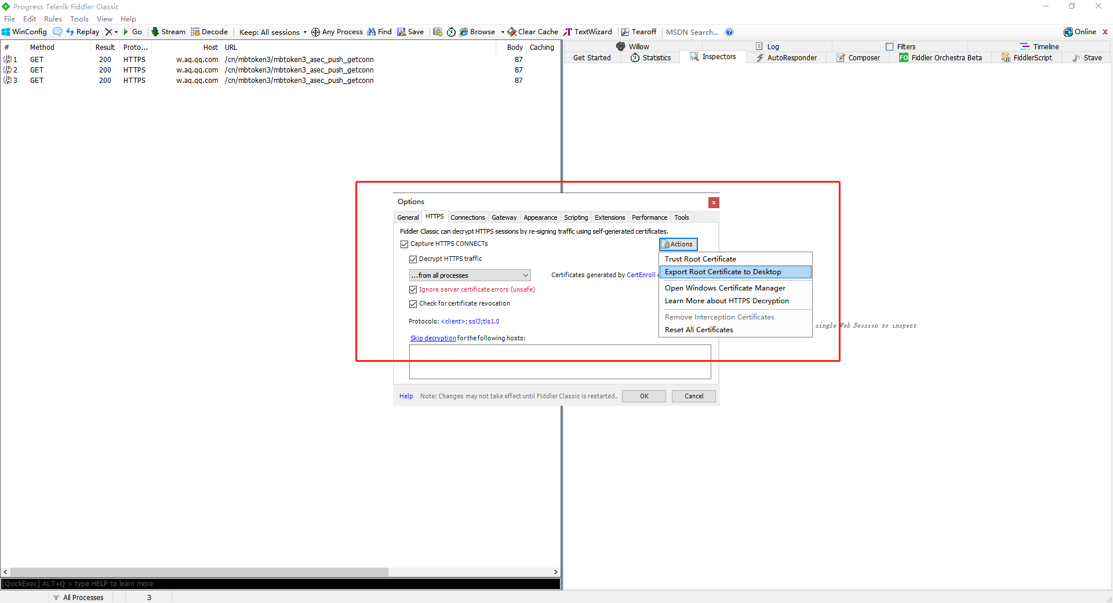Switch to the Timeline tab
The width and height of the screenshot is (1113, 603).
coord(1039,46)
